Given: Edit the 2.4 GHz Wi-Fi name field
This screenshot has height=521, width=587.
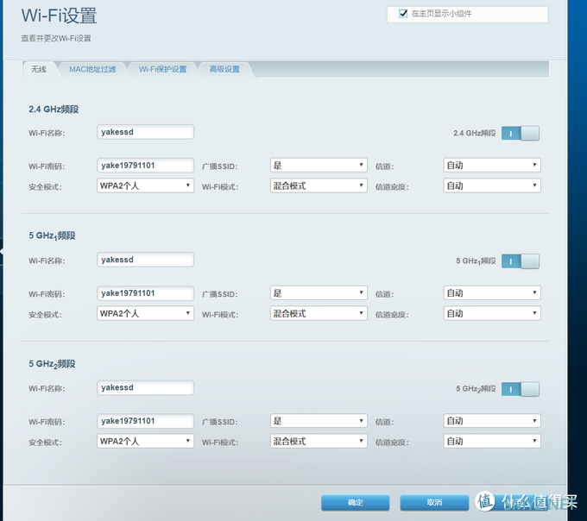Looking at the screenshot, I should [x=146, y=132].
